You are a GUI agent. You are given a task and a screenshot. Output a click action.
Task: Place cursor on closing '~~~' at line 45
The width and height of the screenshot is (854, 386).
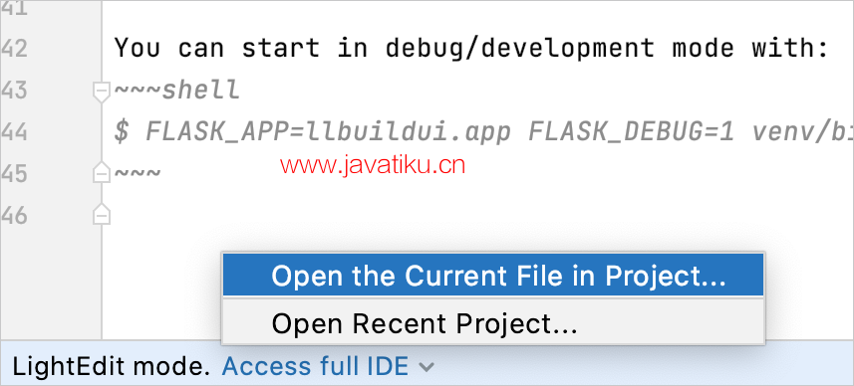point(138,173)
